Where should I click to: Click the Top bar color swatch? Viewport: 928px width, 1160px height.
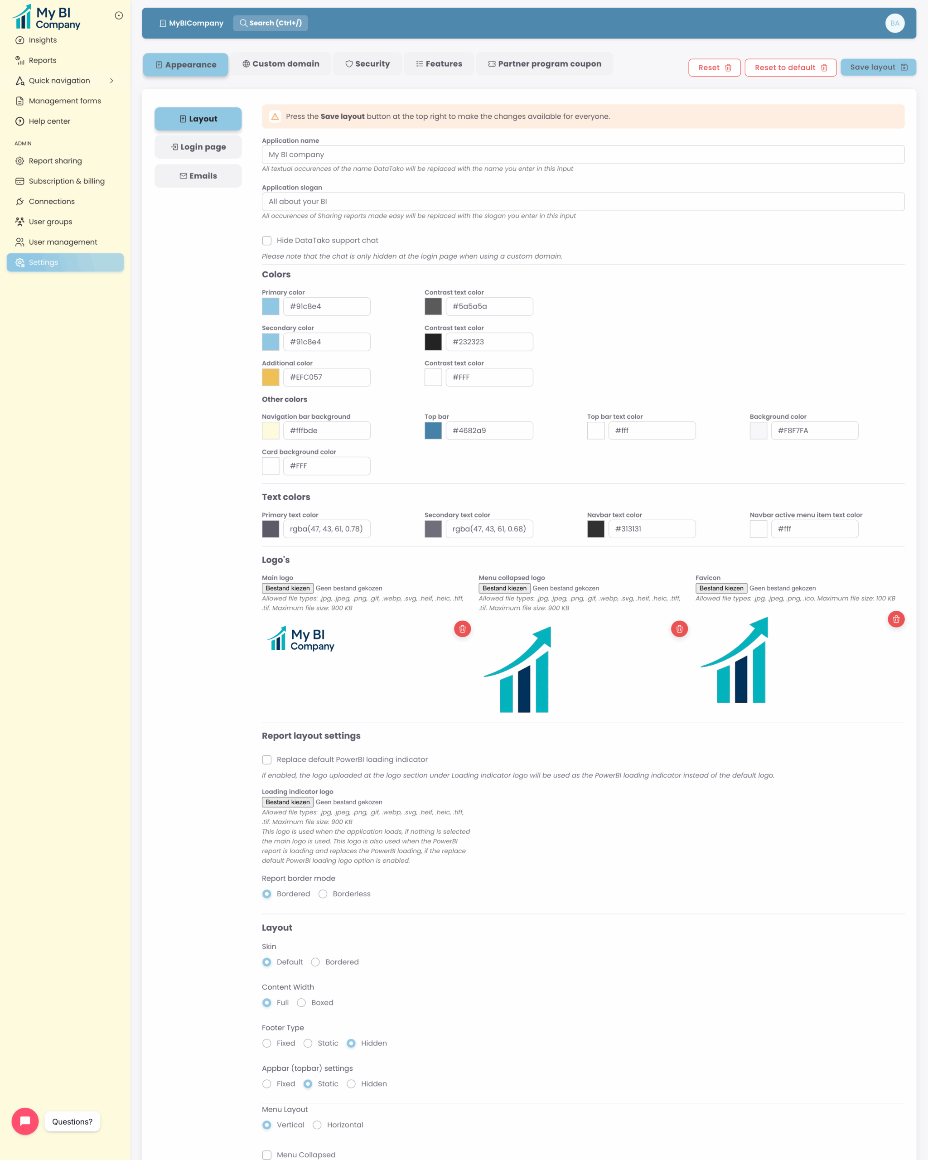pos(433,430)
